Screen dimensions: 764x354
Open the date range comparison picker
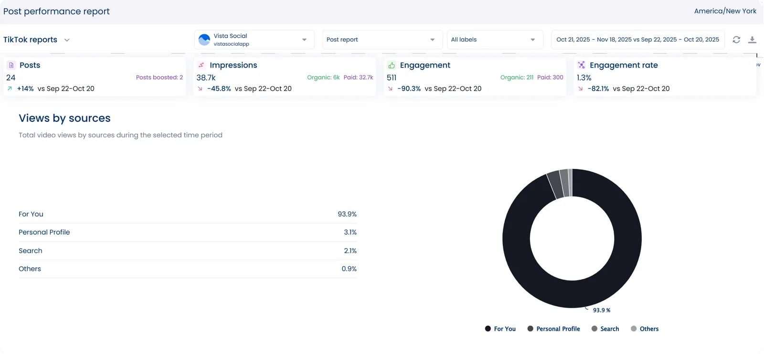tap(637, 40)
